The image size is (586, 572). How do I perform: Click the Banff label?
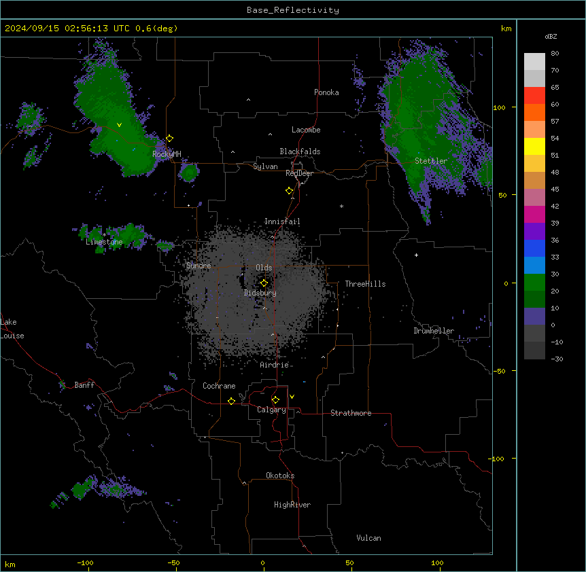coord(84,385)
